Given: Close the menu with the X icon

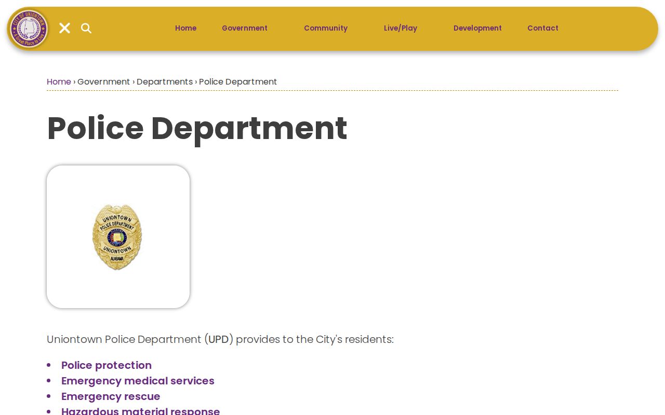Looking at the screenshot, I should [64, 28].
